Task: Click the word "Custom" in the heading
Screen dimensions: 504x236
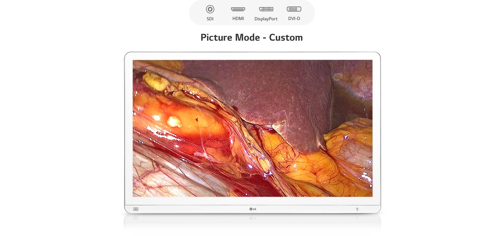Action: point(286,37)
